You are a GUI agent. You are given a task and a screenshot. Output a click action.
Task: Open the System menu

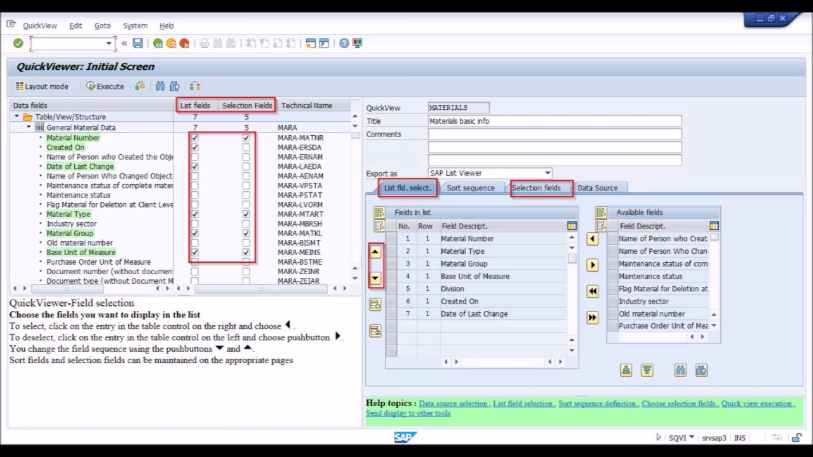(135, 25)
